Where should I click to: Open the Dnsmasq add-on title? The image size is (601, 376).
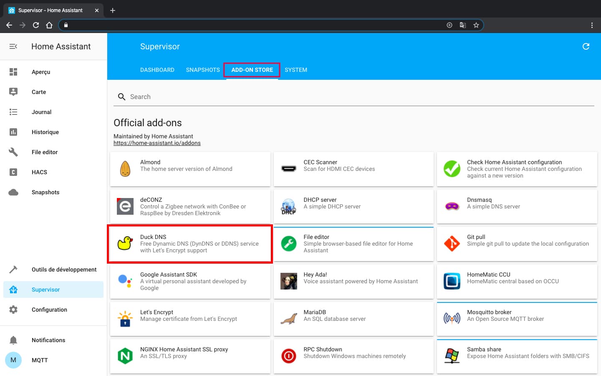pos(480,200)
